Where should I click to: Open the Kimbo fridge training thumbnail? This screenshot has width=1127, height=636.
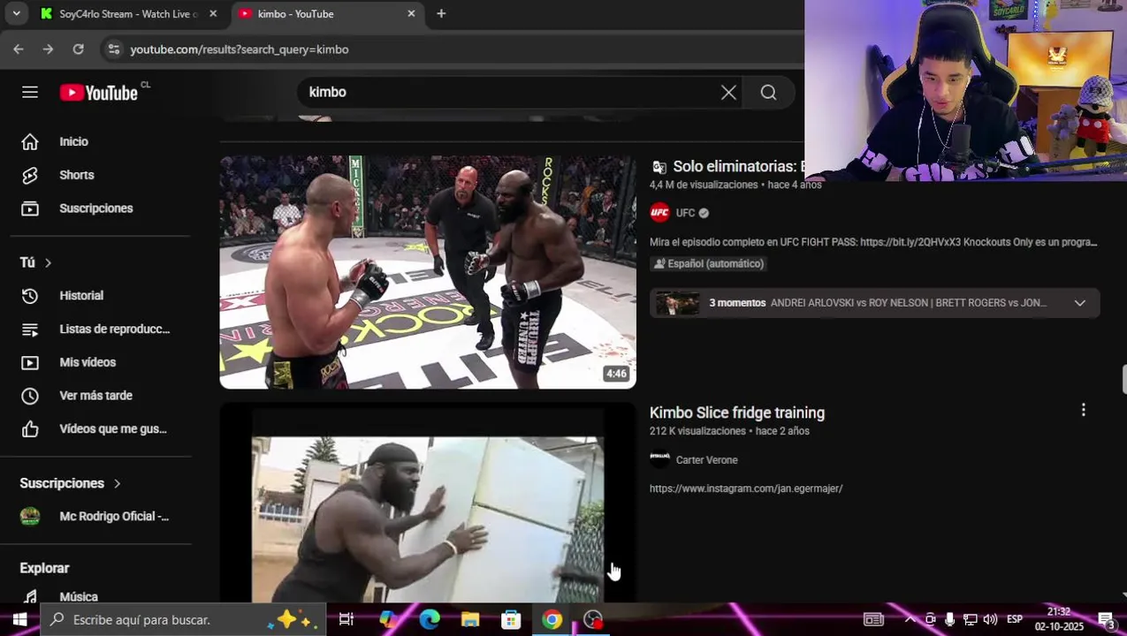(428, 503)
